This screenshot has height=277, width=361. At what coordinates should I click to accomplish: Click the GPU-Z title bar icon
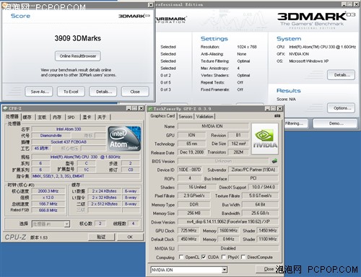[x=150, y=109]
